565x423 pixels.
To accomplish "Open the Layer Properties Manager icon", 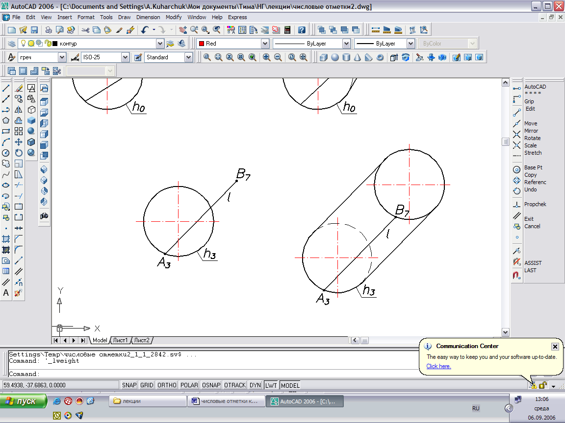I will pos(12,44).
